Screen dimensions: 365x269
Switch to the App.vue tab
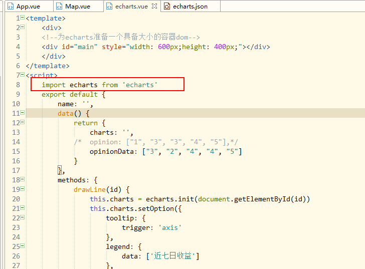[x=28, y=7]
